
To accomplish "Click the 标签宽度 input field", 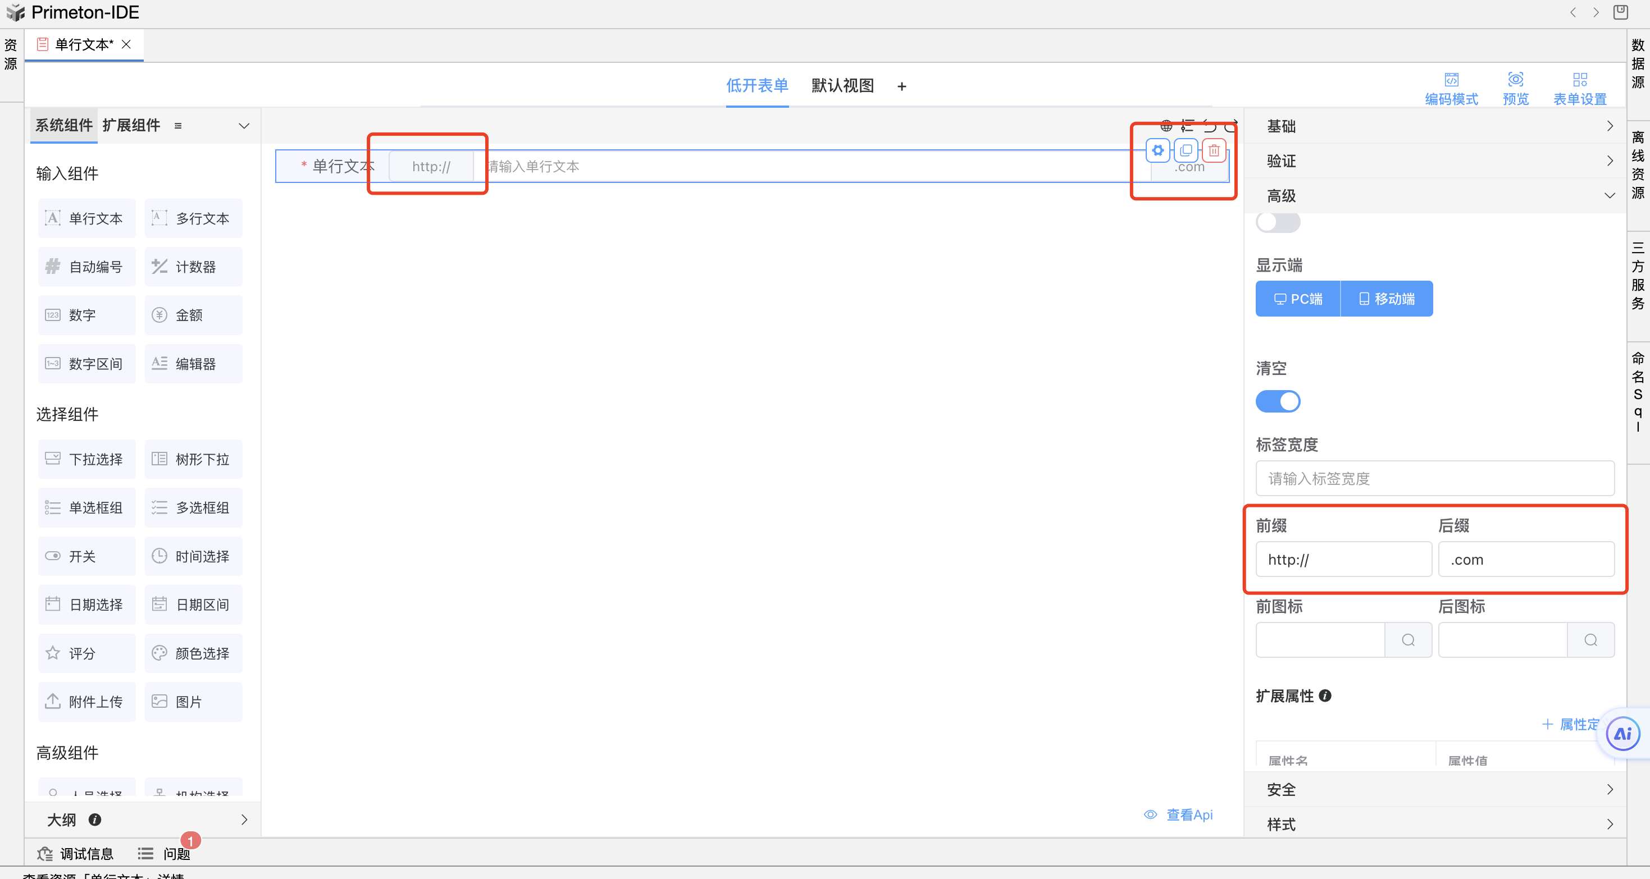I will 1435,478.
